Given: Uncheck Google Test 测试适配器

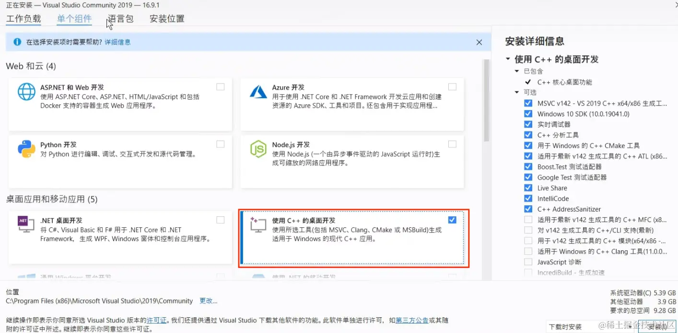Looking at the screenshot, I should click(x=528, y=177).
